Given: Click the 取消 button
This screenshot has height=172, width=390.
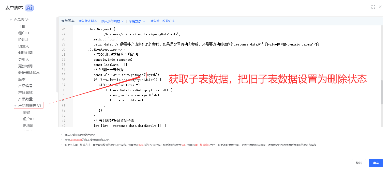Looking at the screenshot, I should 359,163.
